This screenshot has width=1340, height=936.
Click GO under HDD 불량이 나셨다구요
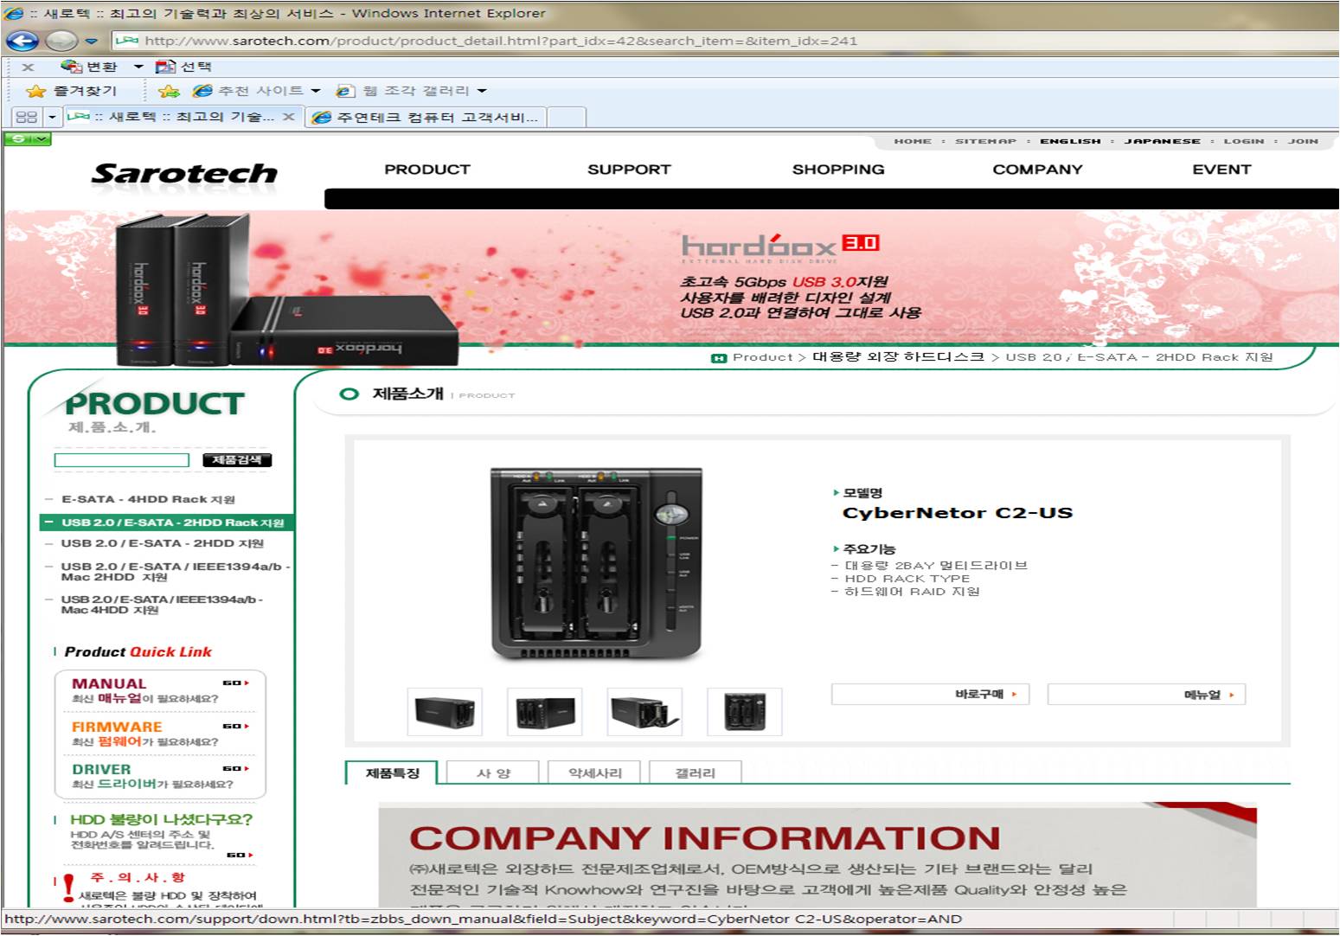240,855
